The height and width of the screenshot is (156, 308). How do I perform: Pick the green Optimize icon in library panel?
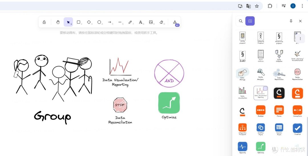pos(261,147)
